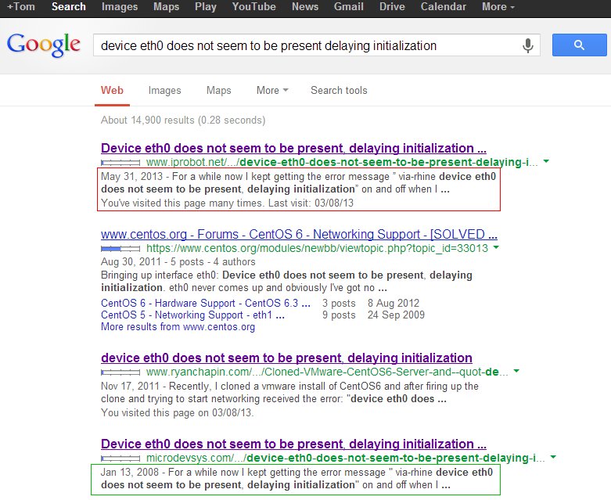Click 'Aug 30, 2011 - 5 posts - 4 authors'
This screenshot has width=611, height=500.
(x=178, y=262)
